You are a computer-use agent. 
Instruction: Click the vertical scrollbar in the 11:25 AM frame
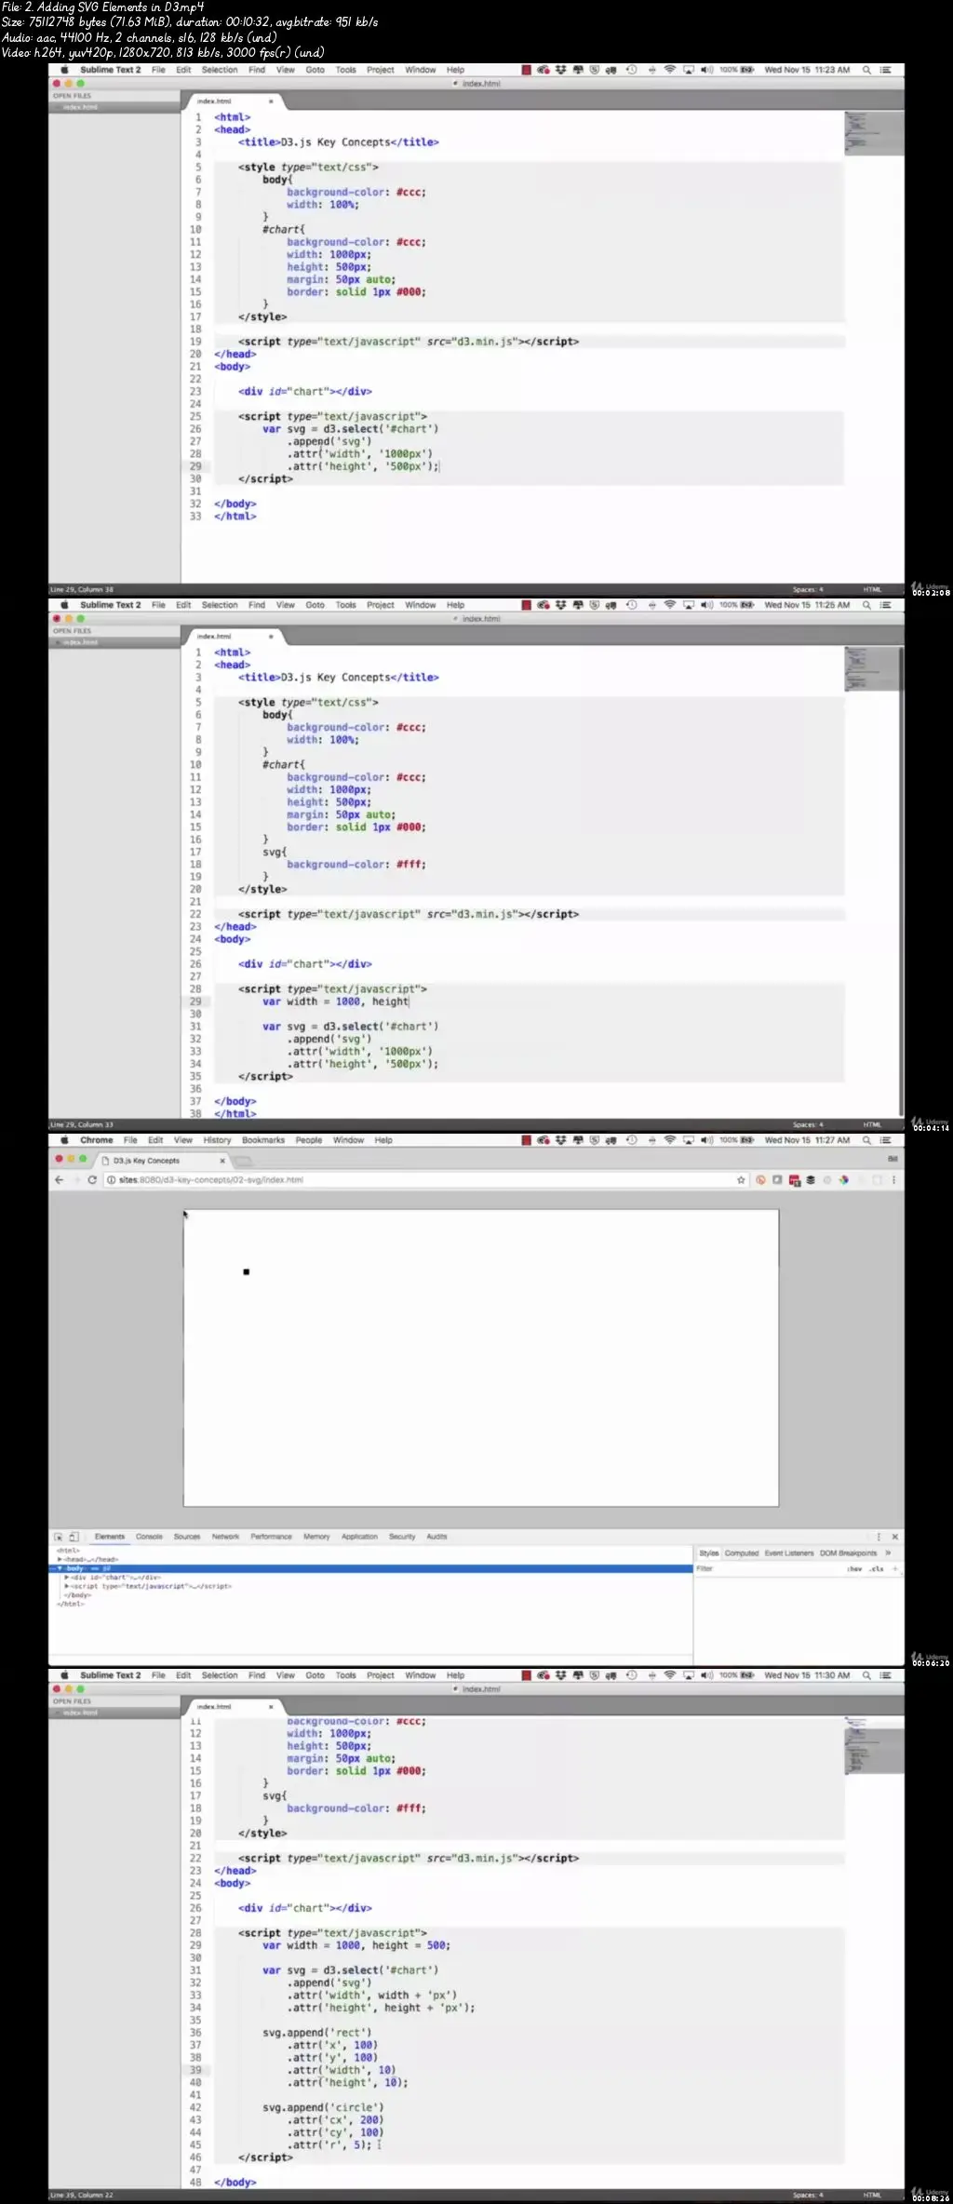pos(901,880)
